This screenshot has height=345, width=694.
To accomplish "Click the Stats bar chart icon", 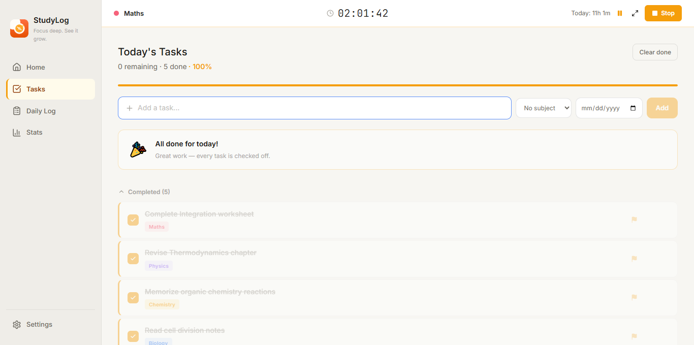I will click(17, 132).
